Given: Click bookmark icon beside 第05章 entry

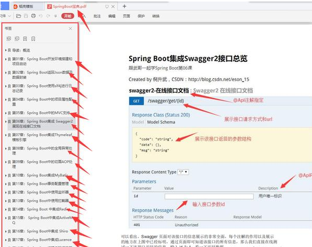Looking at the screenshot, I should coord(9,113).
